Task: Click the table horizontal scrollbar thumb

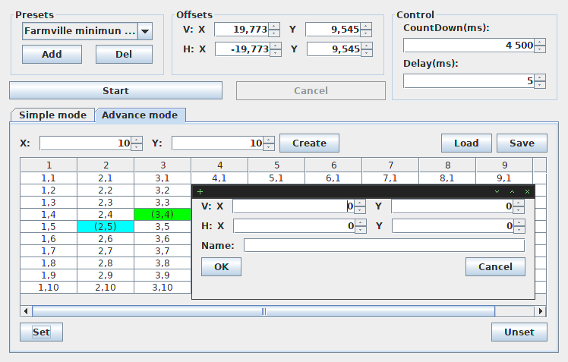Action: coord(263,311)
